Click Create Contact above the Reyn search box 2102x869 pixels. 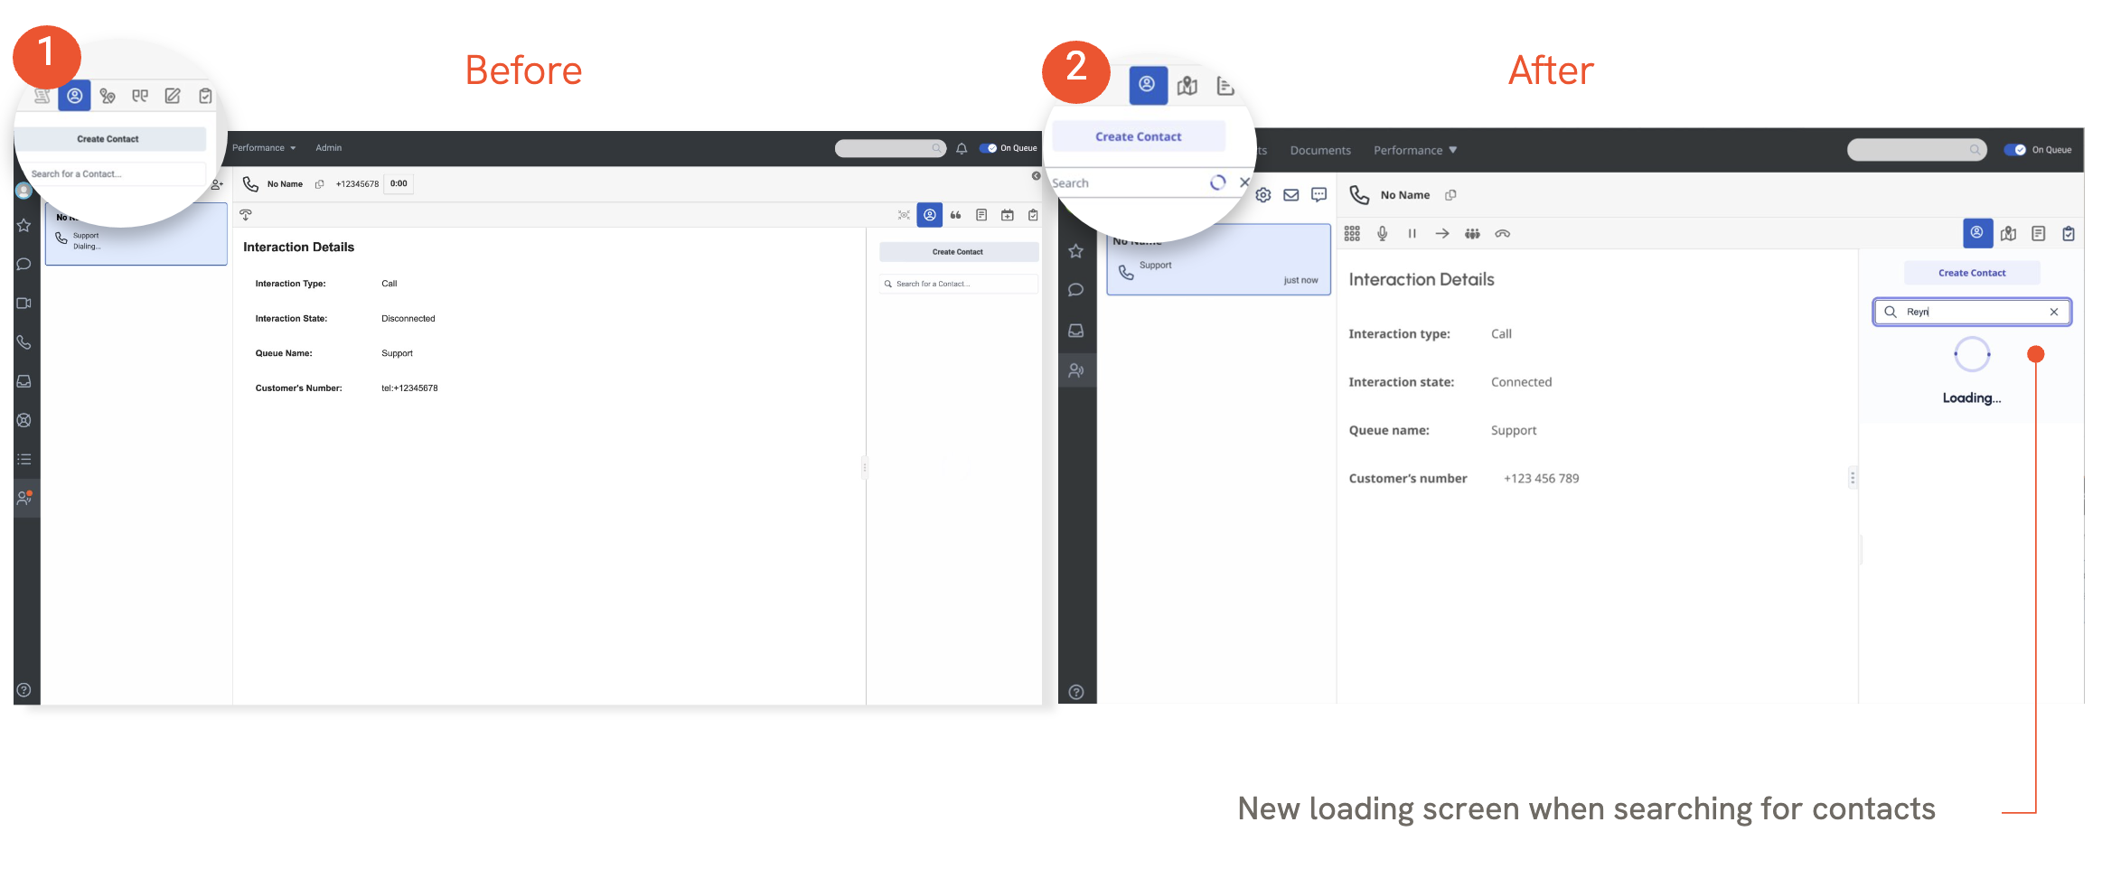pyautogui.click(x=1971, y=273)
